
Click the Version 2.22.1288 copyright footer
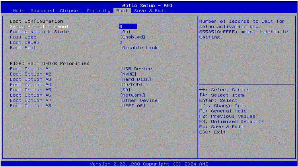[149, 164]
